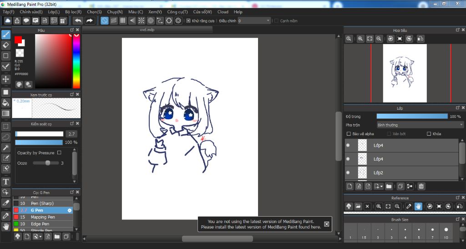Click the red foreground color swatch
The height and width of the screenshot is (249, 466).
click(x=18, y=40)
